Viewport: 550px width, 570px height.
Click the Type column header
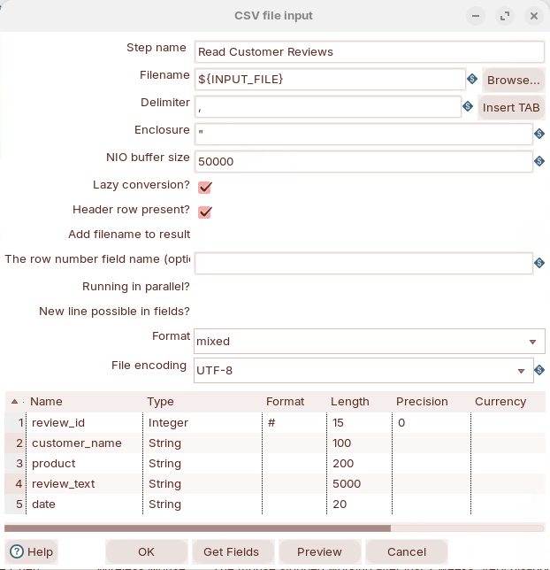click(160, 402)
